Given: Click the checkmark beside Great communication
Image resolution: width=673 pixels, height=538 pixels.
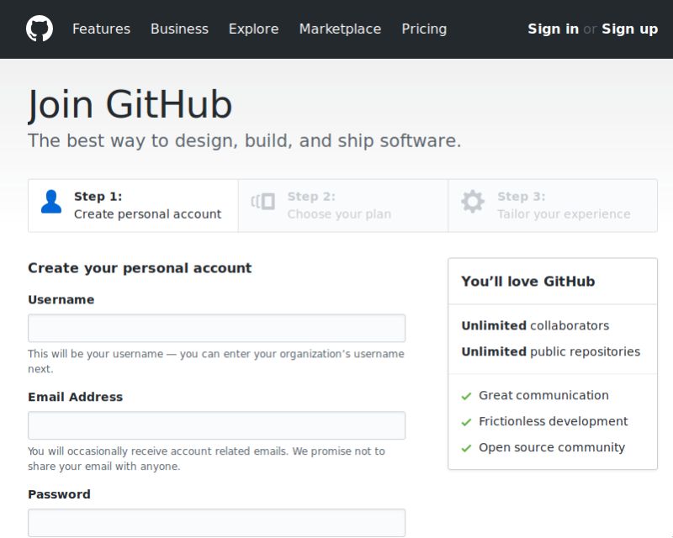Looking at the screenshot, I should (465, 396).
